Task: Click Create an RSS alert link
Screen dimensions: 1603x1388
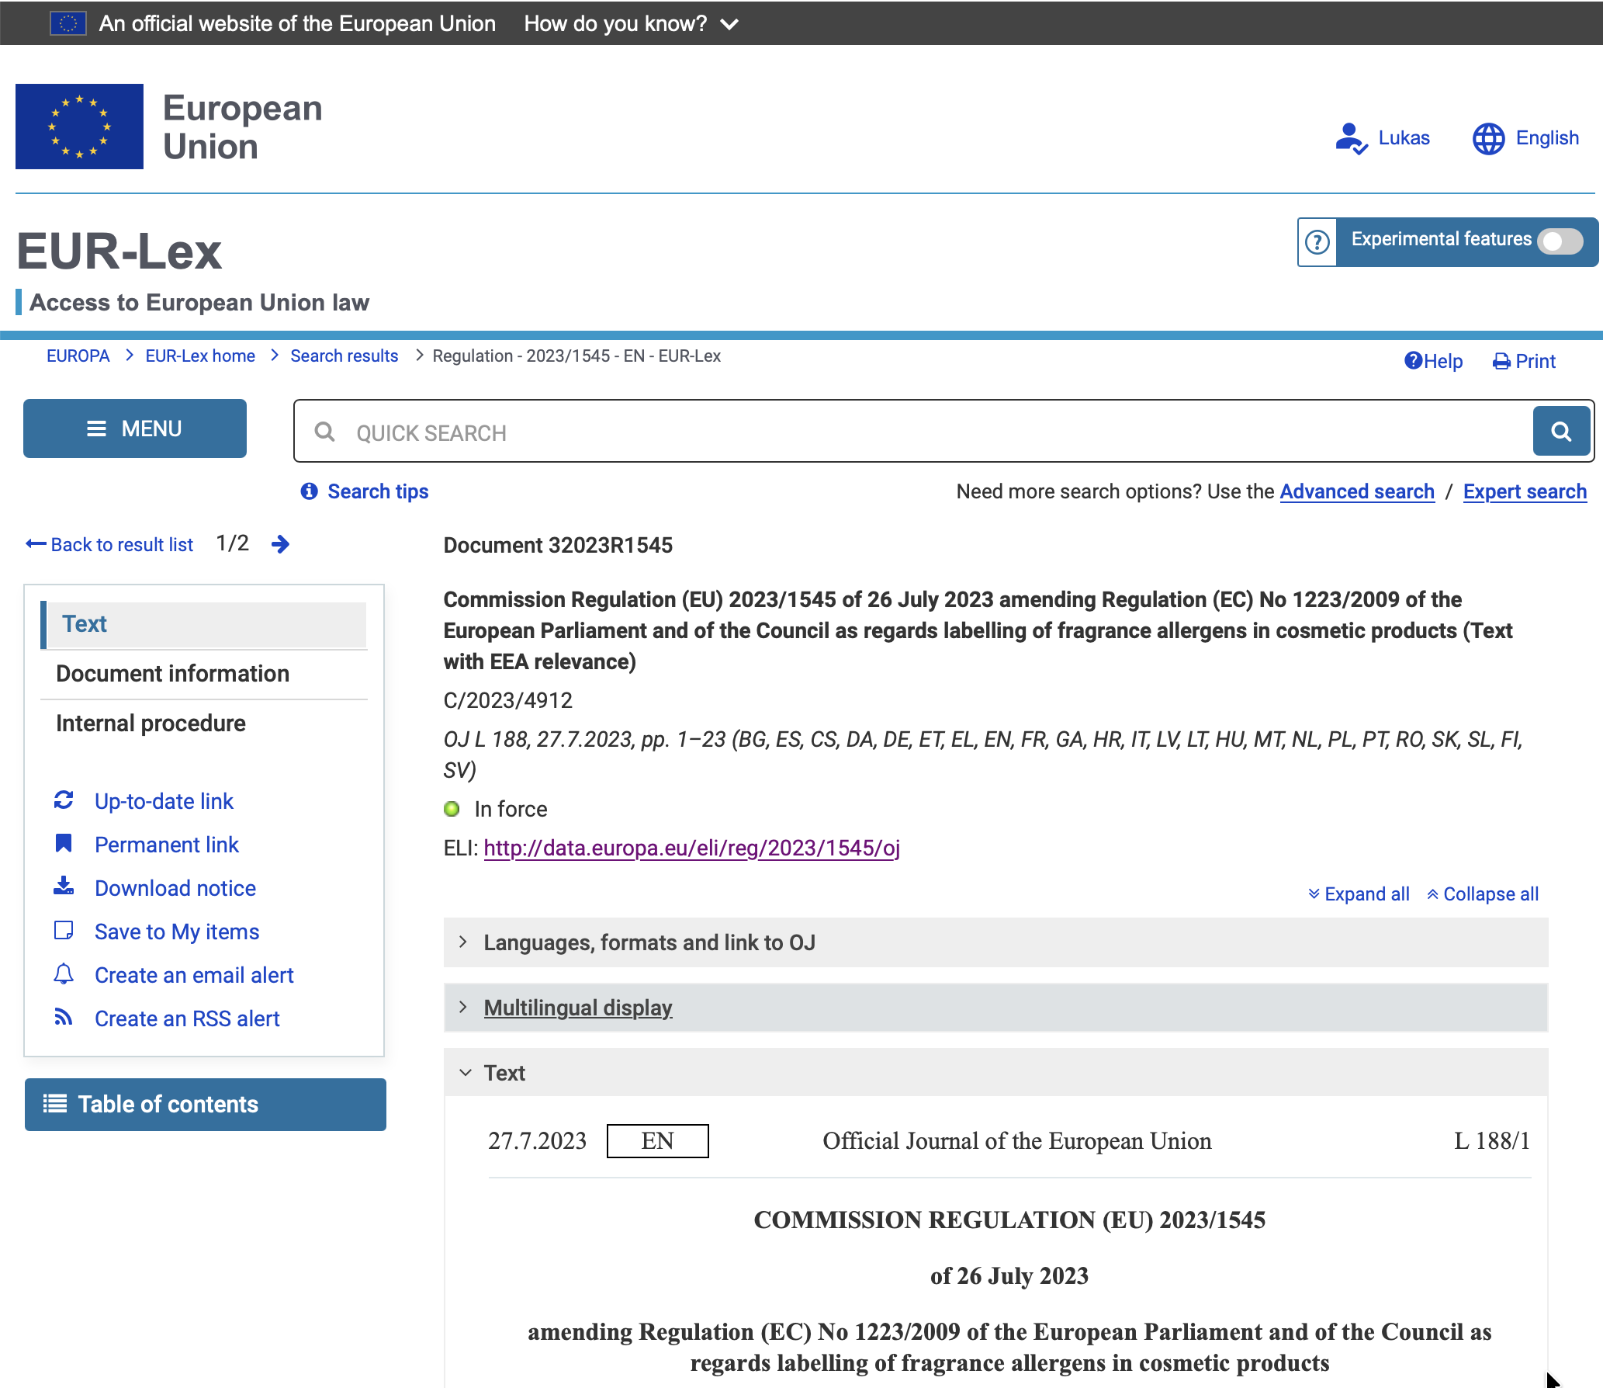Action: pyautogui.click(x=187, y=1018)
